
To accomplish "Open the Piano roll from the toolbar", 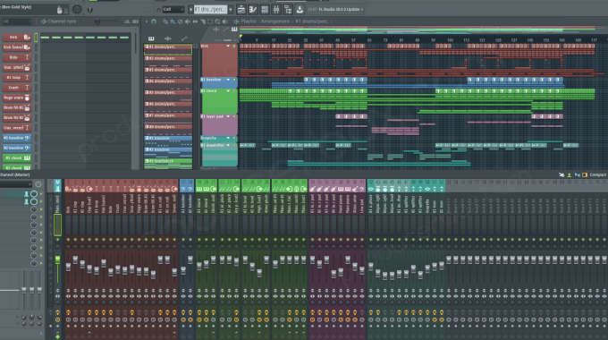I will 253,9.
